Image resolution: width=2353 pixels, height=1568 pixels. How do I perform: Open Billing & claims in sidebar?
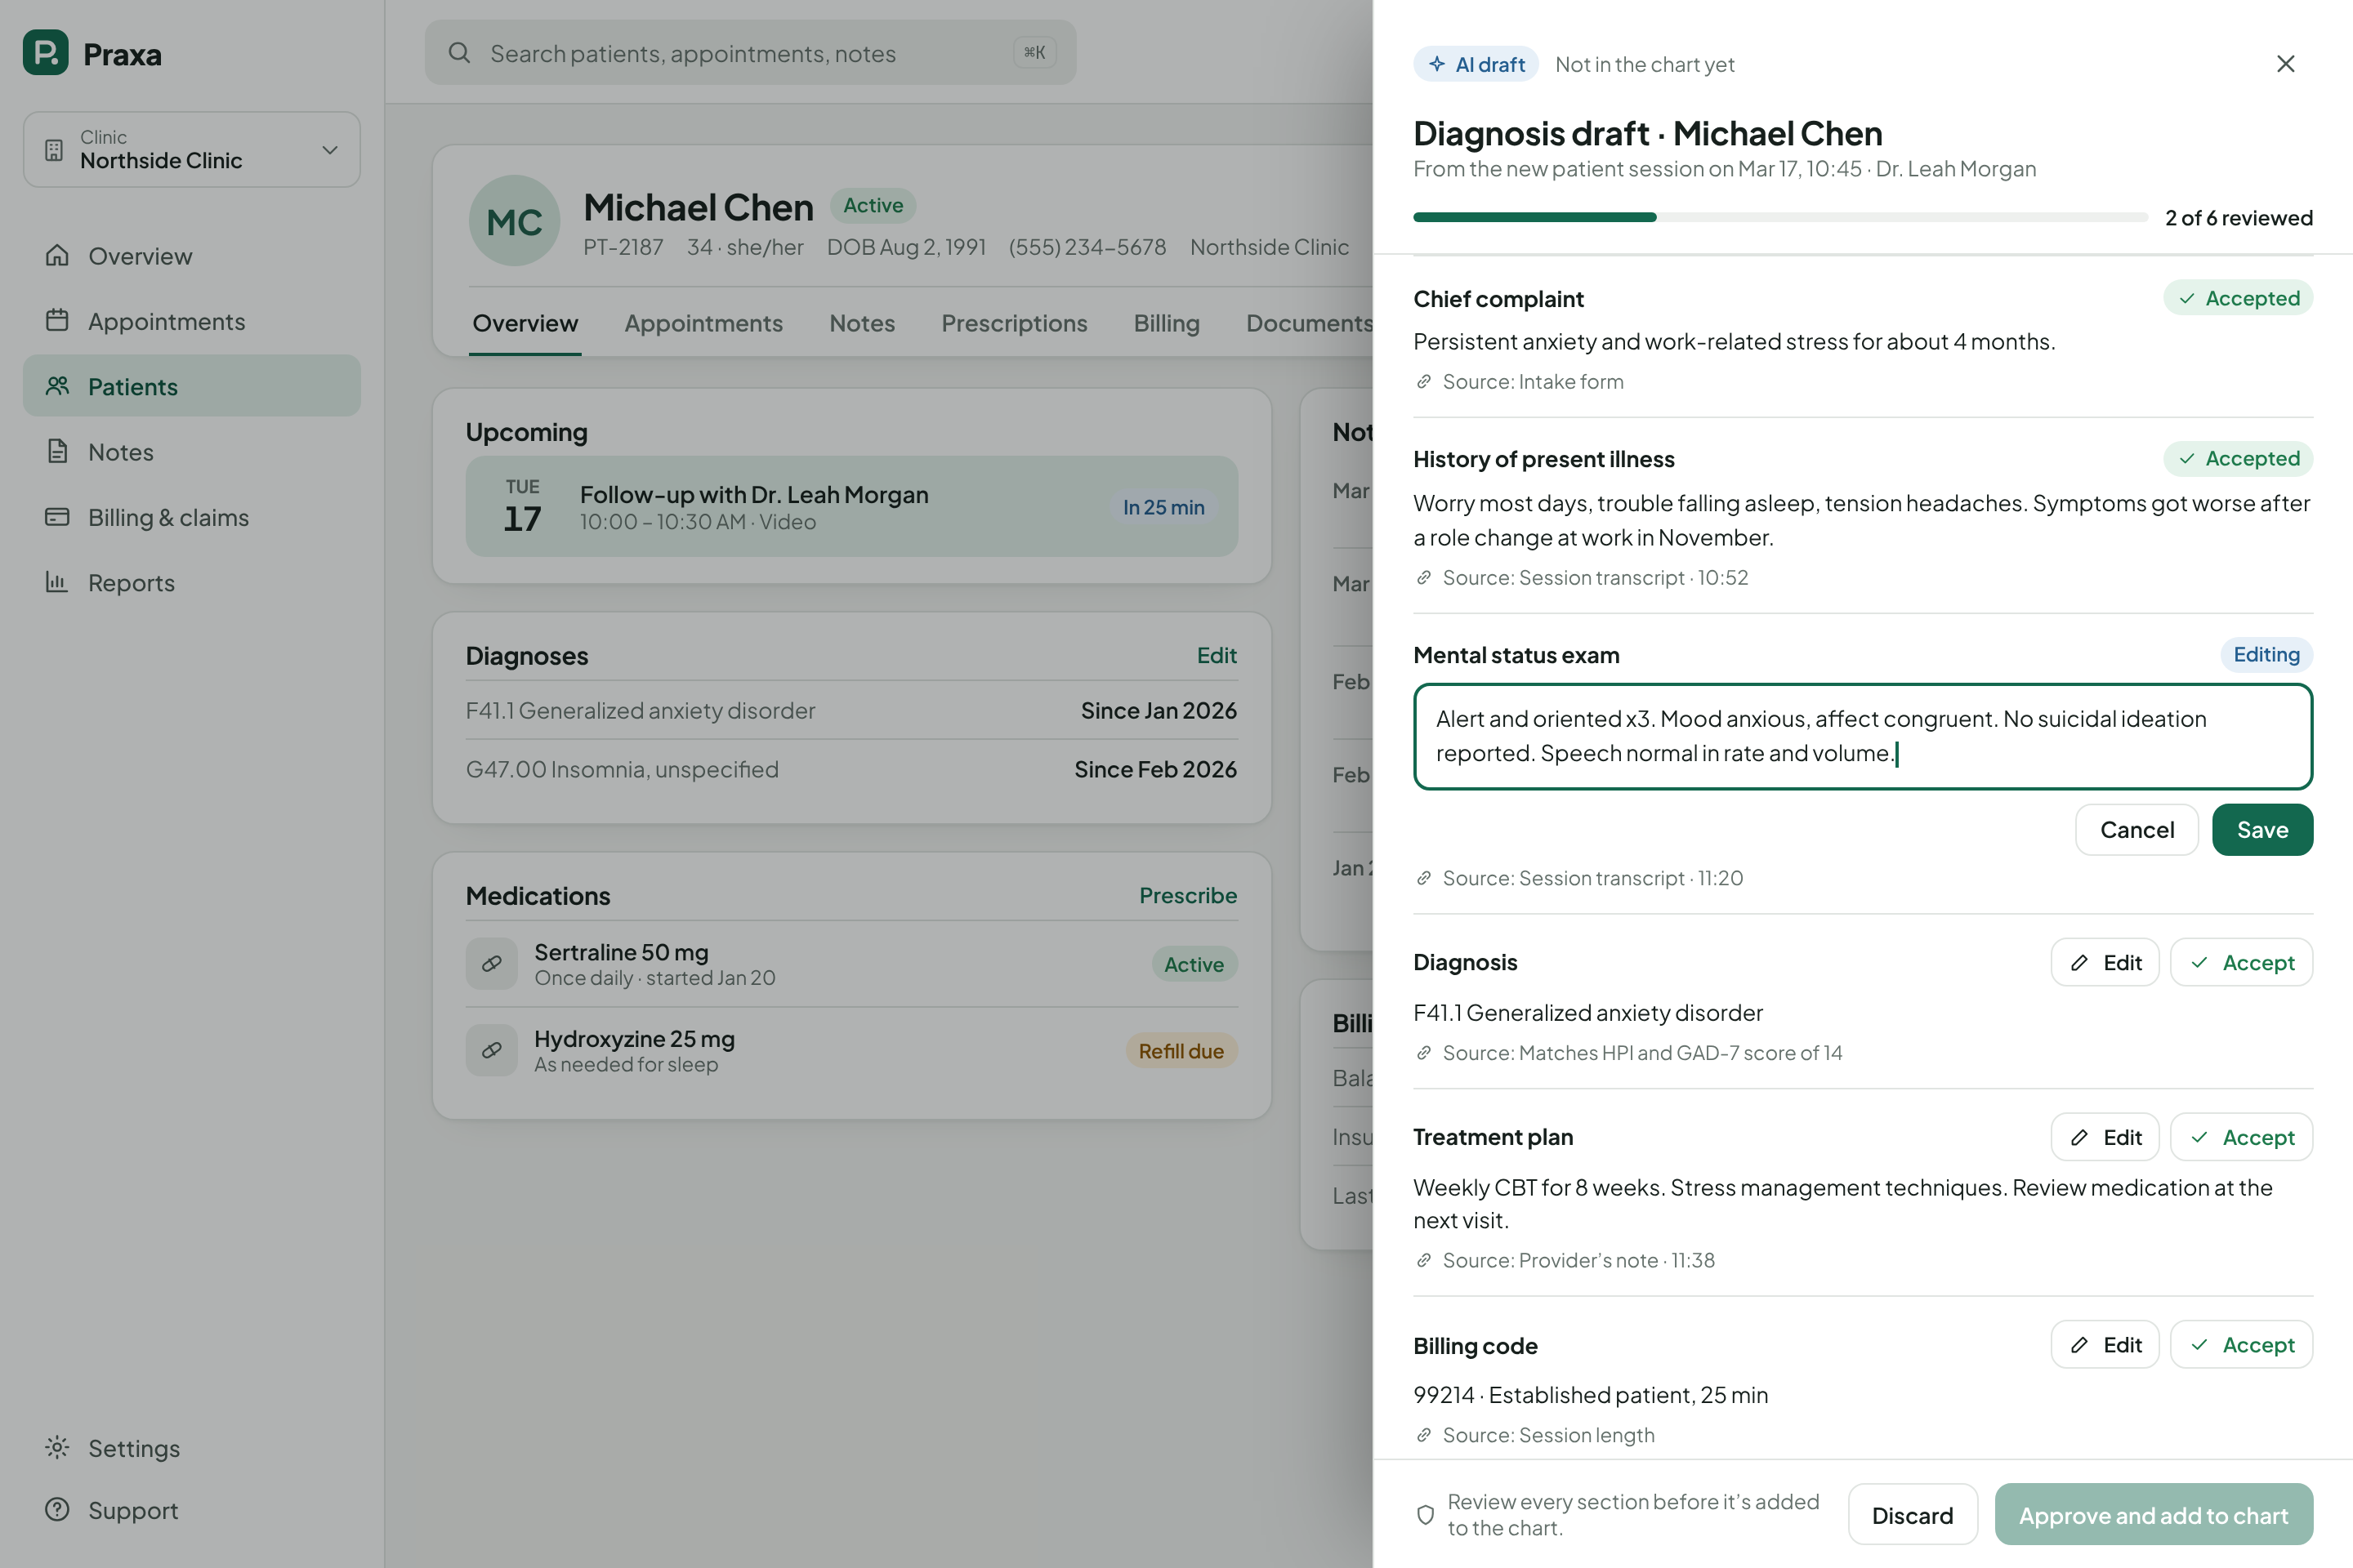[x=191, y=517]
